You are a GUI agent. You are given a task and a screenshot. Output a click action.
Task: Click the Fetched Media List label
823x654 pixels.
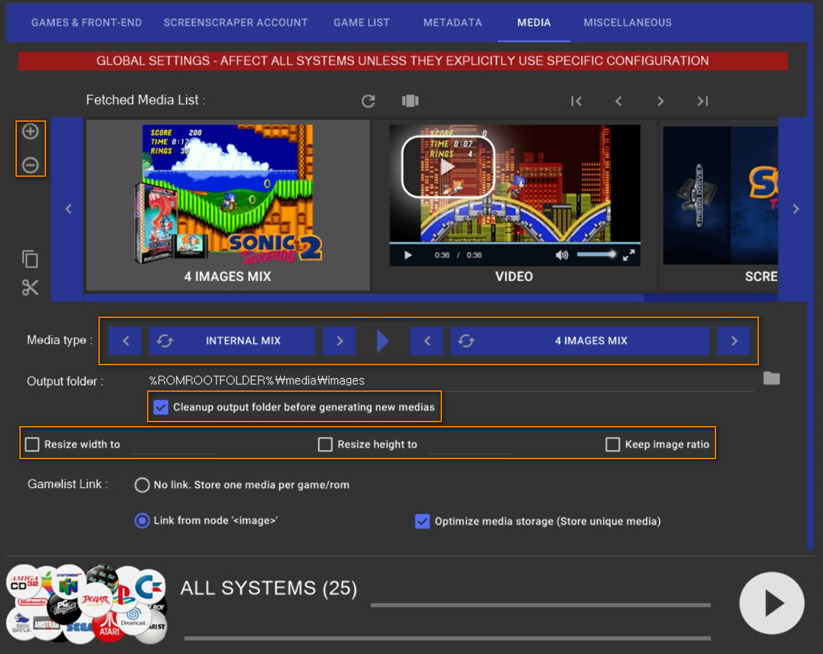pyautogui.click(x=145, y=100)
